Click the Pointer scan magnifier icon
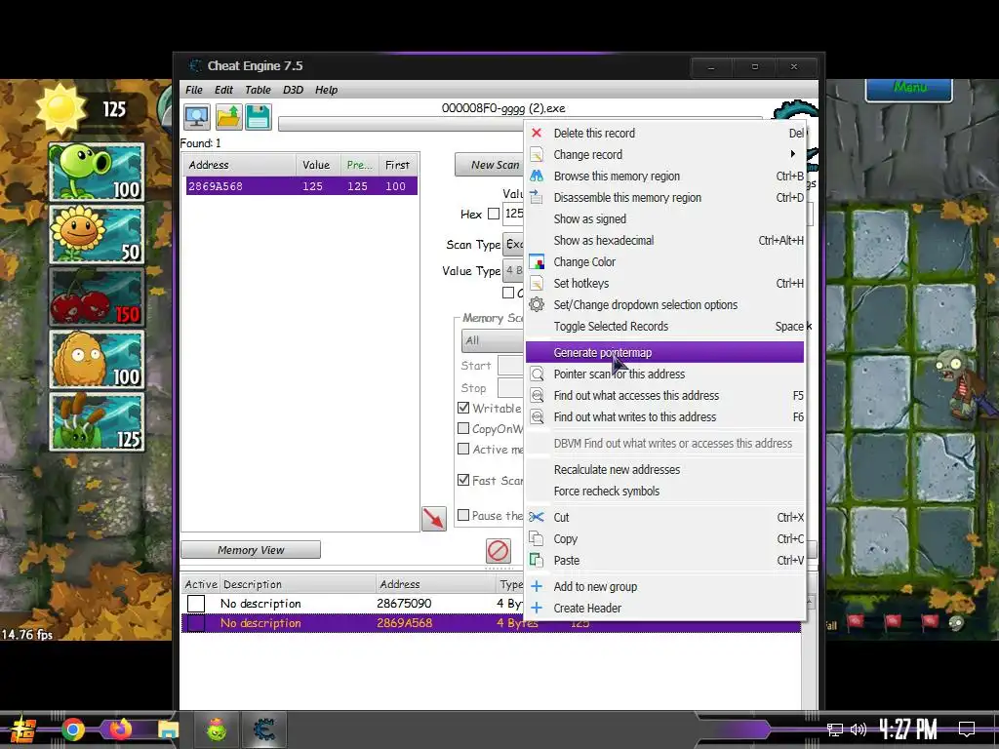This screenshot has height=749, width=999. click(537, 374)
